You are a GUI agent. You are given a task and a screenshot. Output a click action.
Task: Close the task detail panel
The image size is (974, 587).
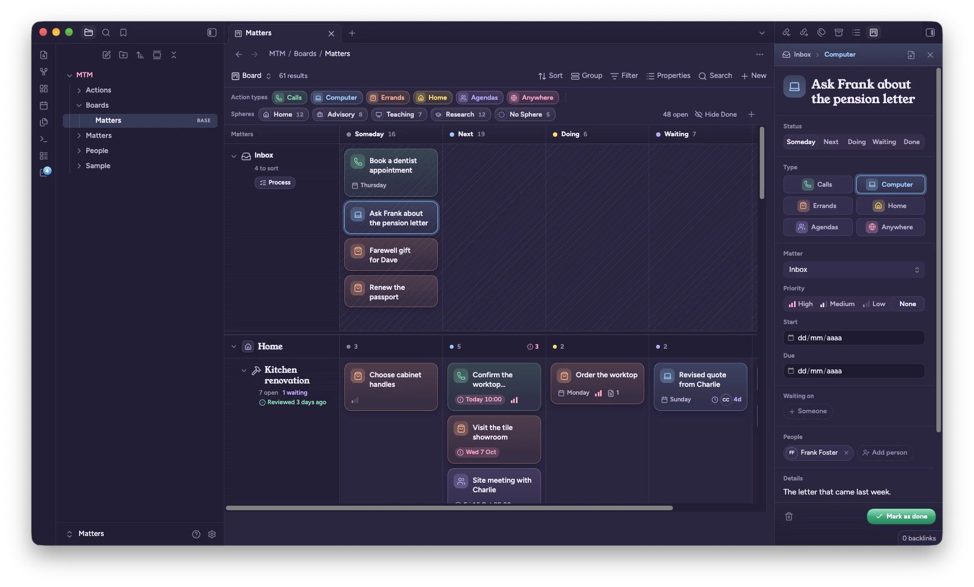tap(930, 55)
